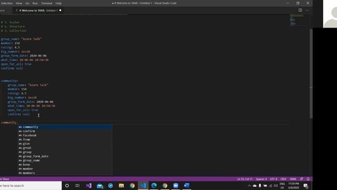Image resolution: width=337 pixels, height=190 pixels.
Task: Open the editor More Actions ellipsis
Action: click(307, 10)
